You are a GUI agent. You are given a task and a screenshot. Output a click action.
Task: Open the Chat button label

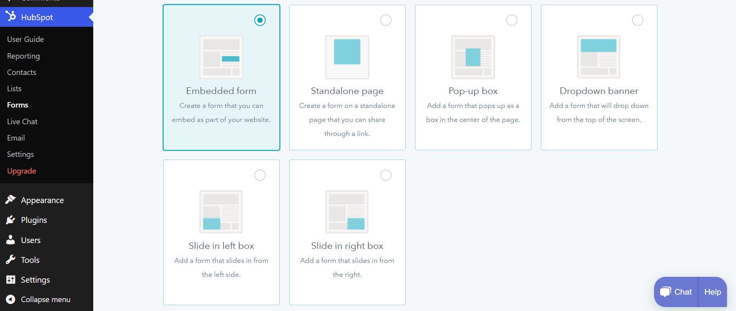683,292
